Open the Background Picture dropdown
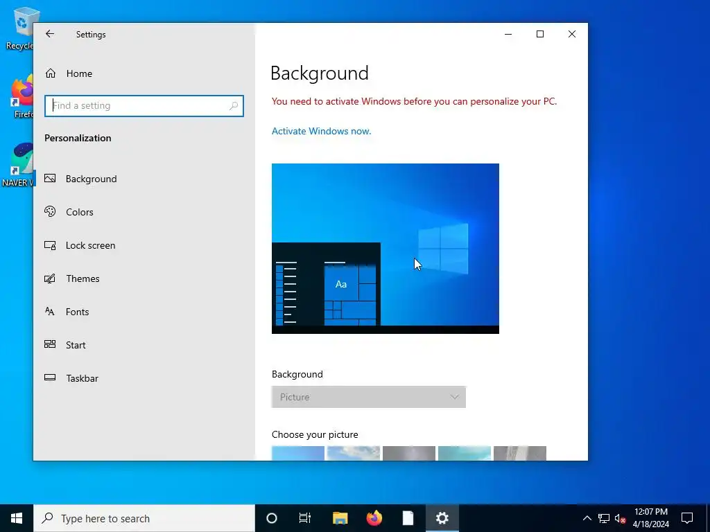 click(369, 397)
